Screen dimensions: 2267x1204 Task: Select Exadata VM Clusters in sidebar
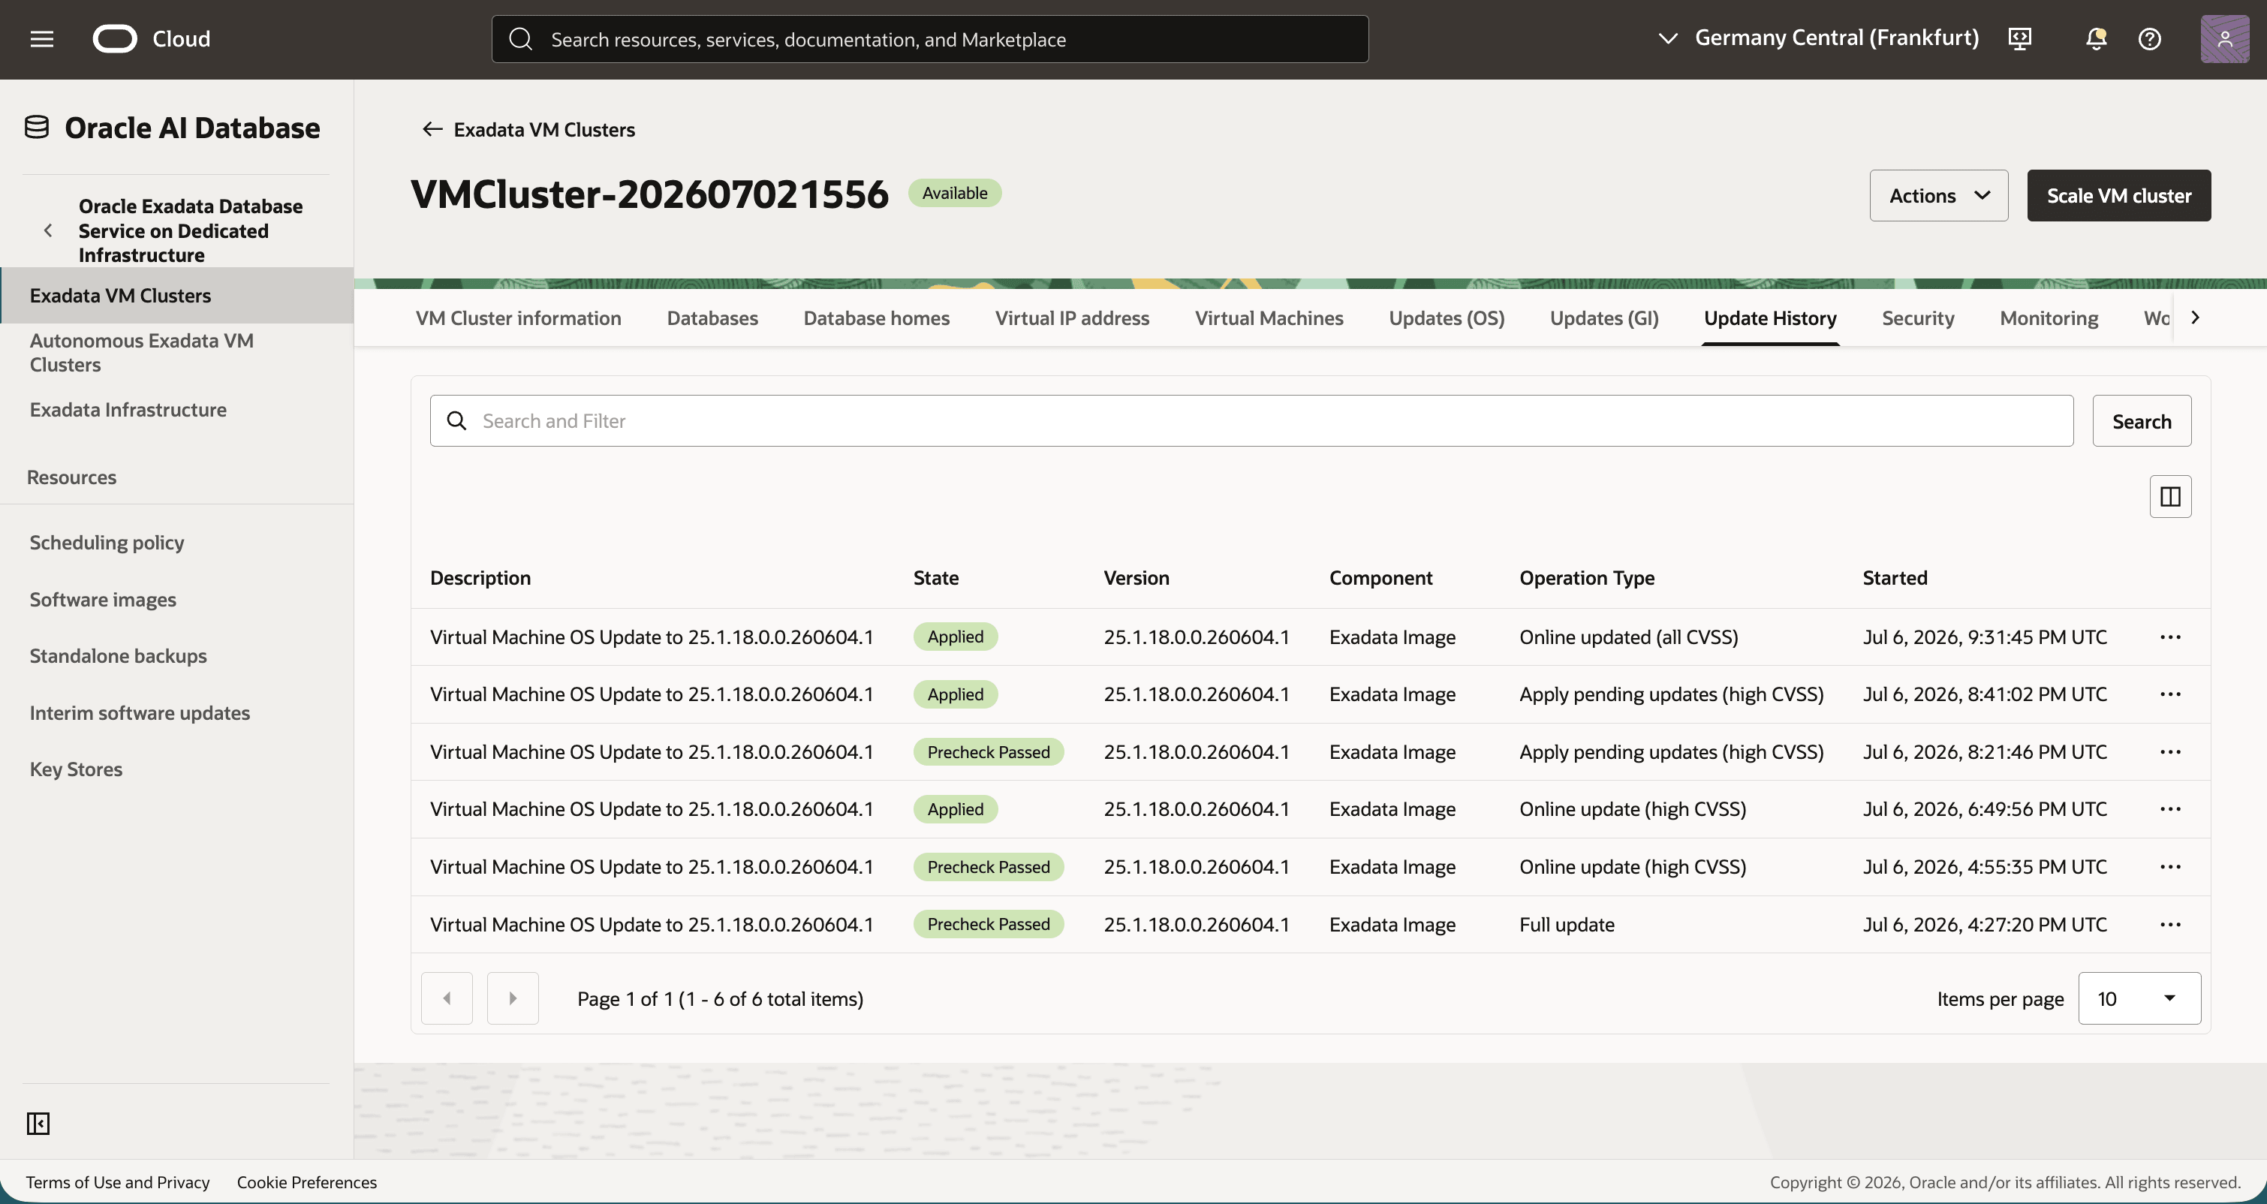pos(177,295)
